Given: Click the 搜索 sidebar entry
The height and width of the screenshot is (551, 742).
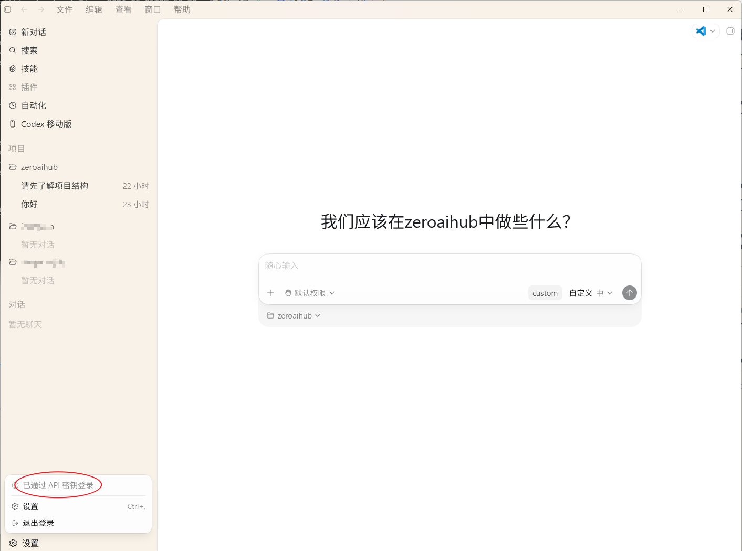Looking at the screenshot, I should (x=79, y=50).
